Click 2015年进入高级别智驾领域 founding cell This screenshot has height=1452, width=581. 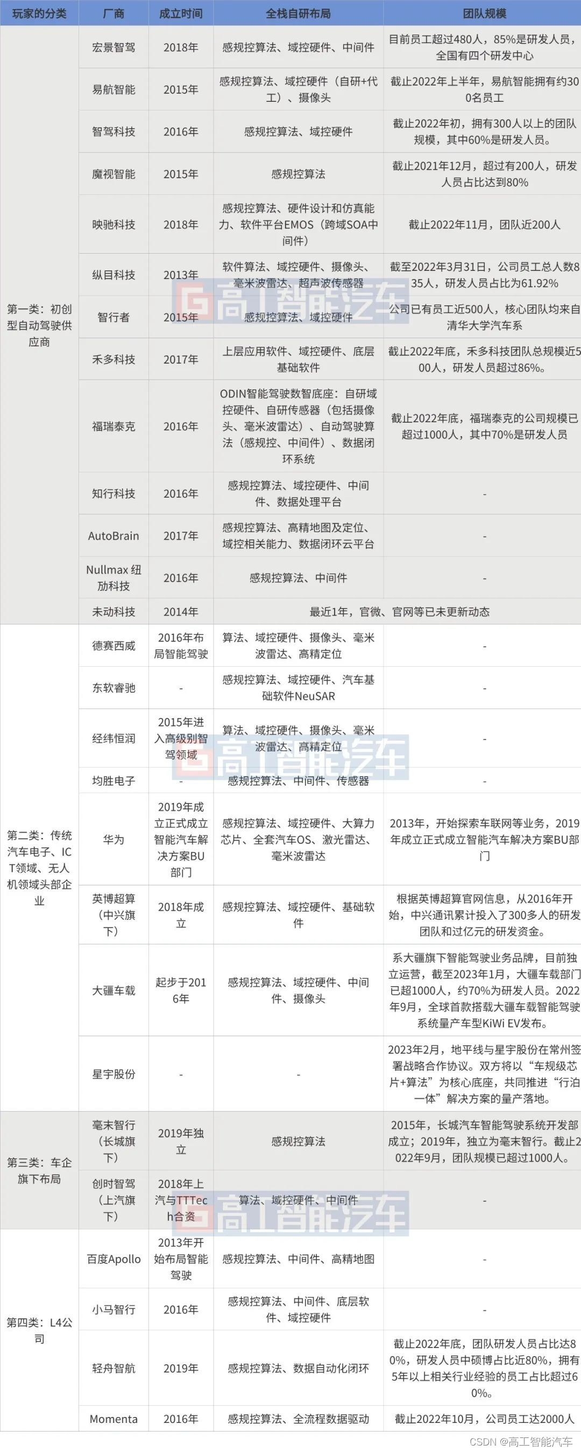[x=181, y=738]
